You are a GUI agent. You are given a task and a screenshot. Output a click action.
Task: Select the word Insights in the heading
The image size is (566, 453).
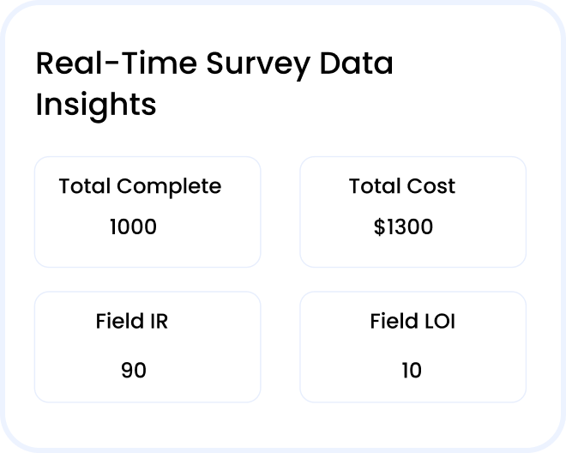click(96, 106)
